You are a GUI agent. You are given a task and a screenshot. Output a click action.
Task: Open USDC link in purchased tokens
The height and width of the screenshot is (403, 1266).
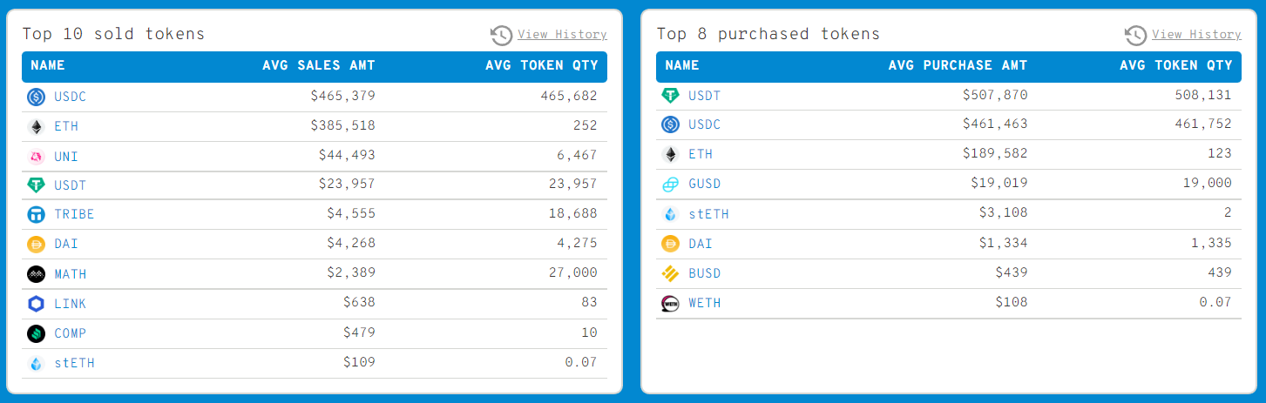point(705,125)
